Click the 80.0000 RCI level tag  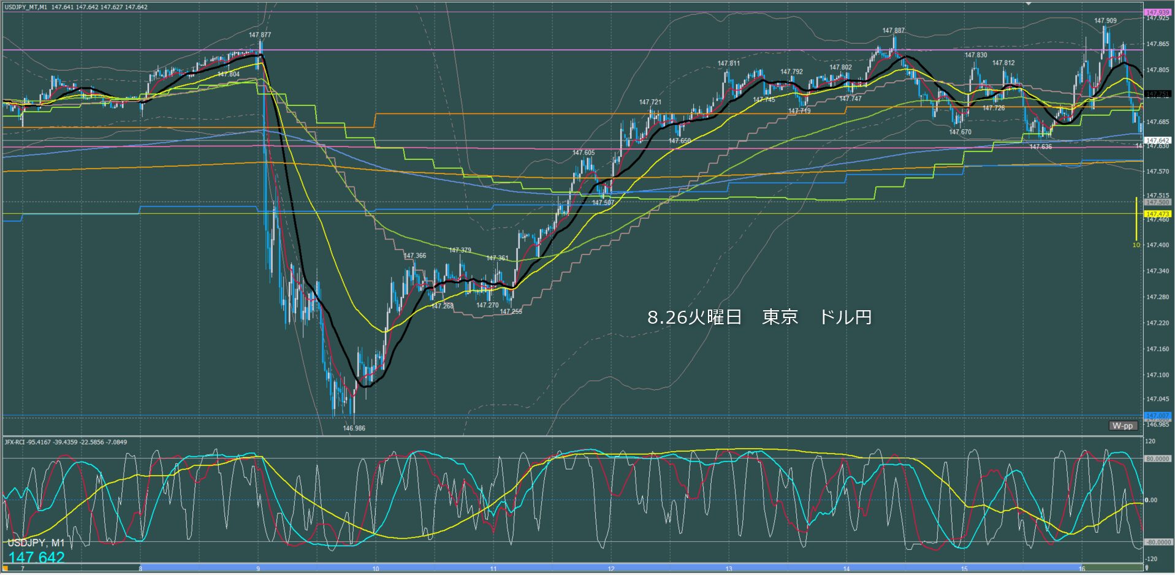1157,459
